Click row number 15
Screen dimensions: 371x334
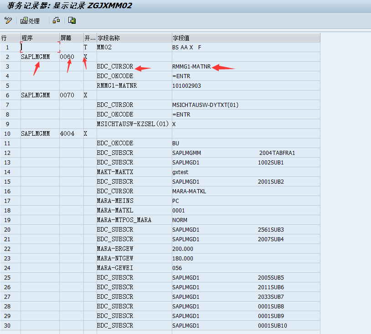point(7,182)
